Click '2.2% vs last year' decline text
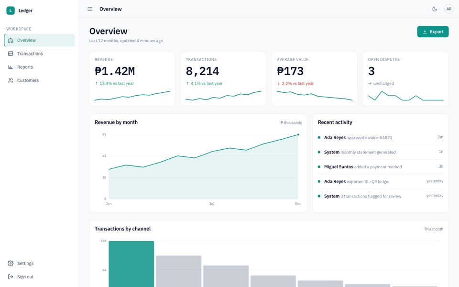 pyautogui.click(x=295, y=83)
